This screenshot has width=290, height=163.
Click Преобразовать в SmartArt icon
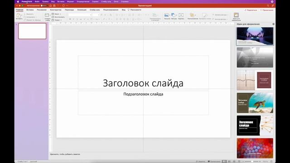click(x=155, y=15)
